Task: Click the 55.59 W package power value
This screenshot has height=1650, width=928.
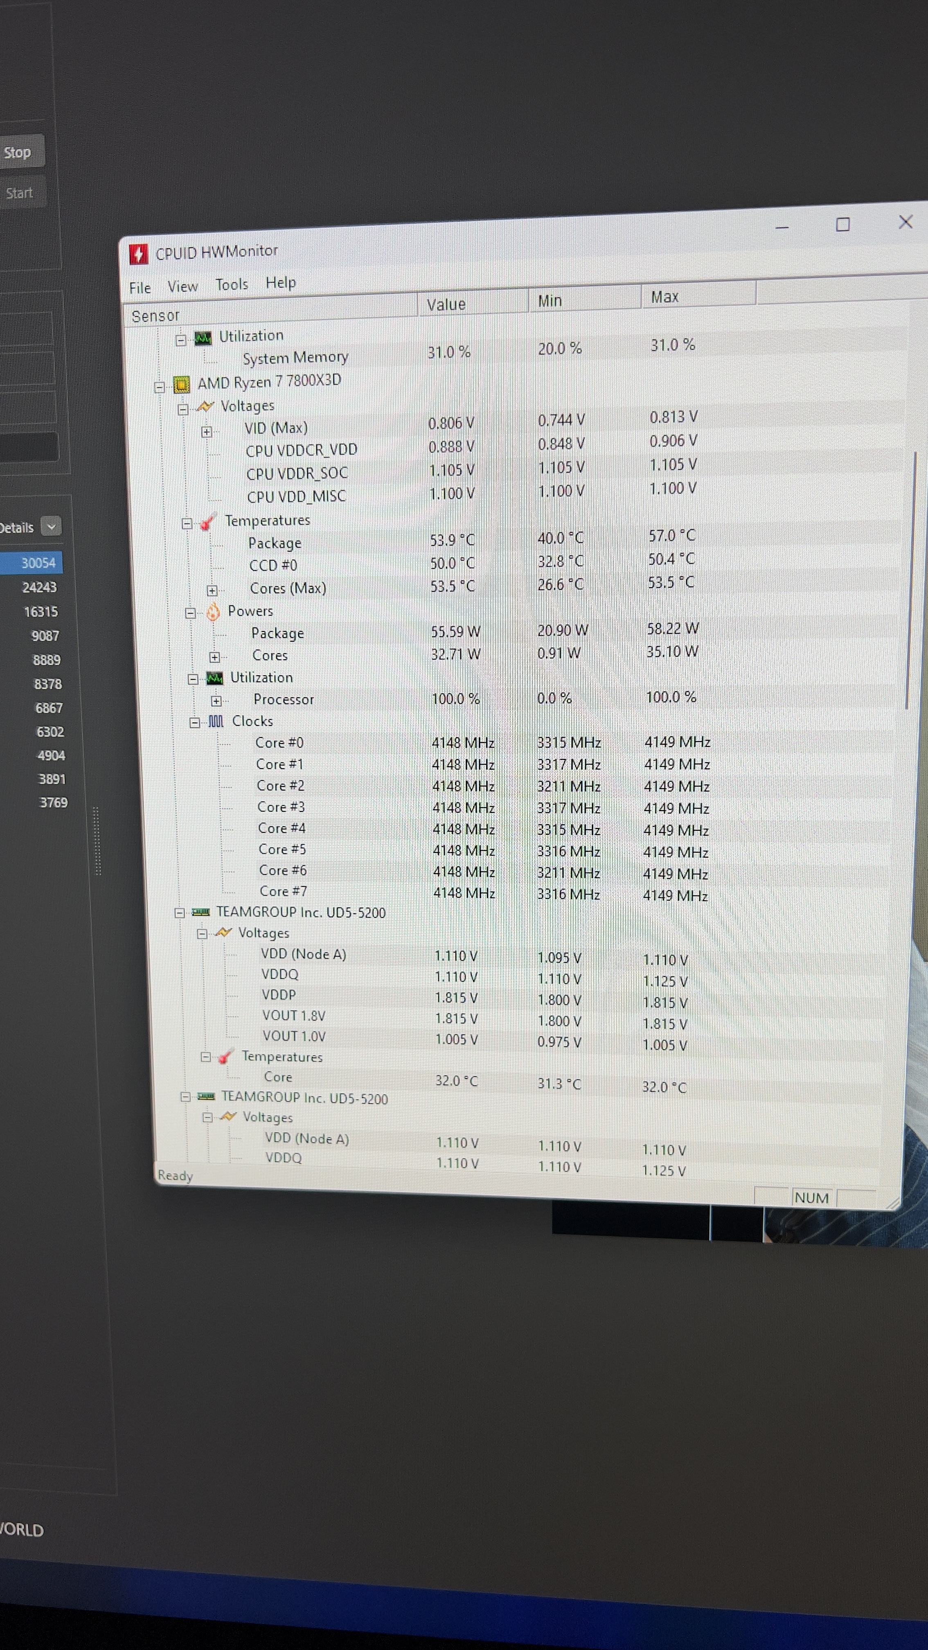Action: pyautogui.click(x=455, y=631)
